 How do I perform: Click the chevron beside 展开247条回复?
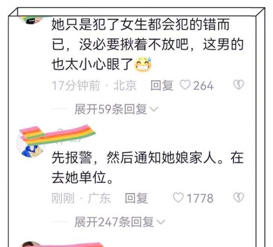coord(161,222)
